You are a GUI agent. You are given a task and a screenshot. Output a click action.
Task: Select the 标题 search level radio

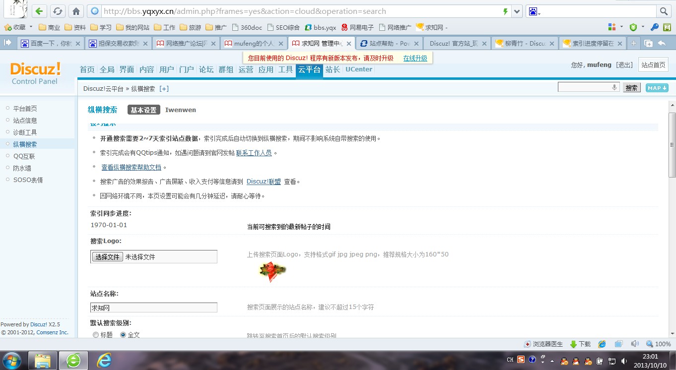click(96, 335)
